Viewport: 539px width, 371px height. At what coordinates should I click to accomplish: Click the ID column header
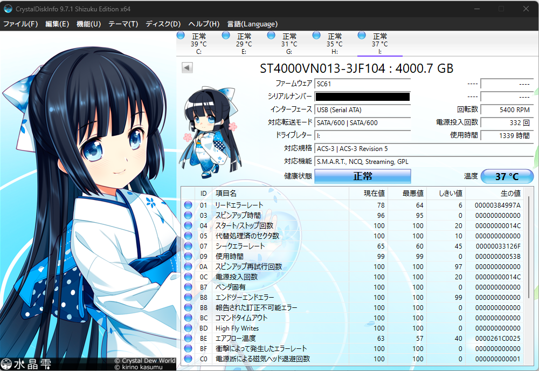tap(204, 193)
